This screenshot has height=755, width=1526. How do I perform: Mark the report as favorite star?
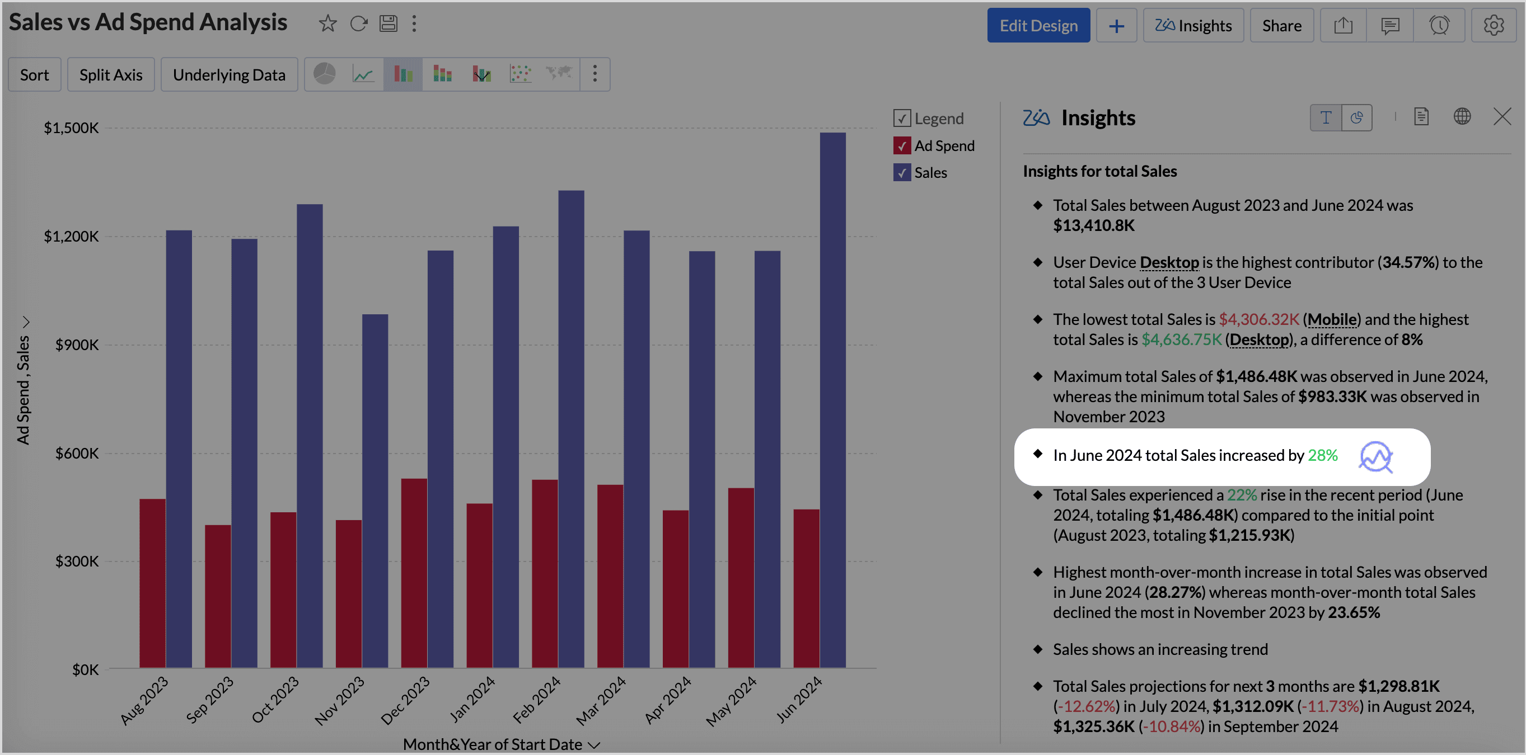pyautogui.click(x=327, y=23)
